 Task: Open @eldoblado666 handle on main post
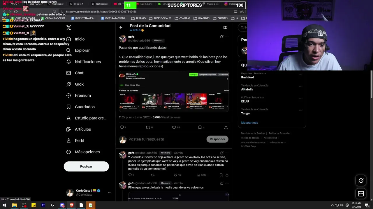coord(139,41)
